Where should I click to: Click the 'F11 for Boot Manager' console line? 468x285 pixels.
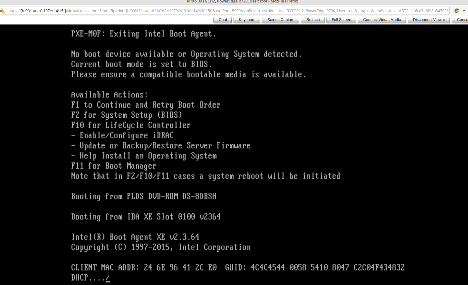coord(114,166)
